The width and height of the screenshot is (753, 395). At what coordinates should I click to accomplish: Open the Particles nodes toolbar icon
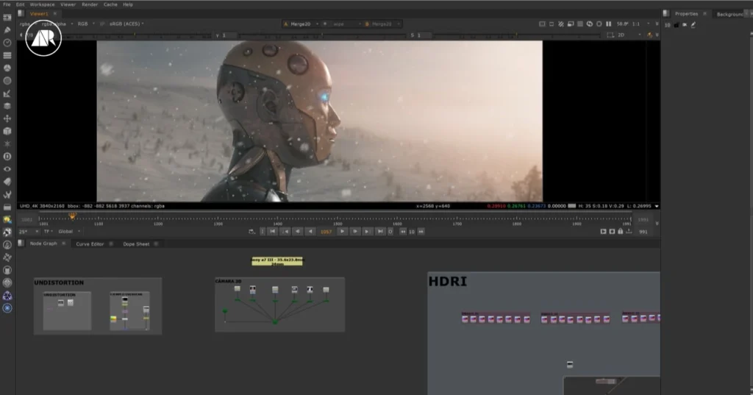coord(7,143)
